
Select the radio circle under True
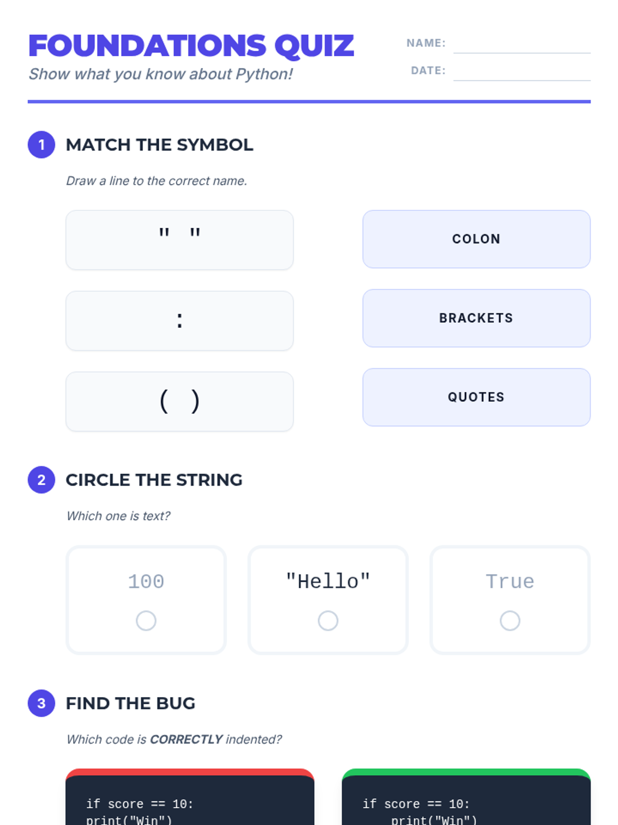click(x=510, y=621)
